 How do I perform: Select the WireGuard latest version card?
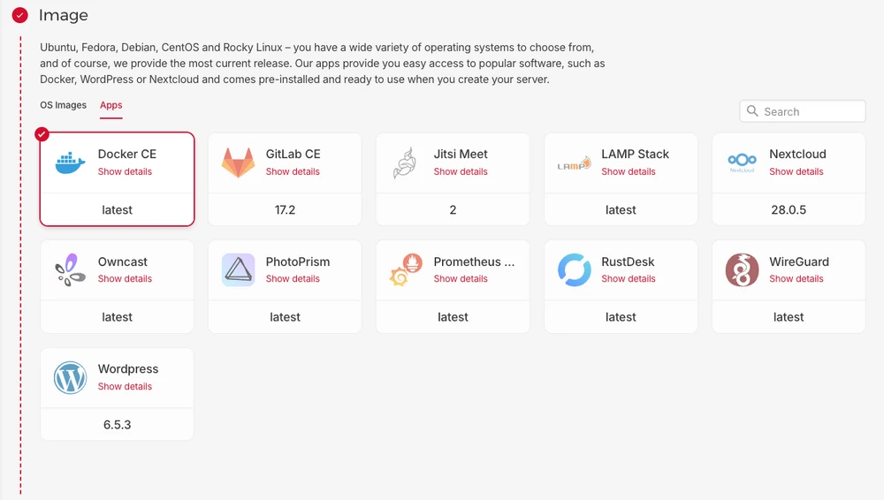point(789,317)
